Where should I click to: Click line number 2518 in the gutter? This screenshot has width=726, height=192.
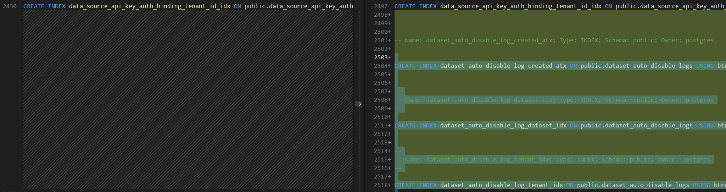point(381,185)
